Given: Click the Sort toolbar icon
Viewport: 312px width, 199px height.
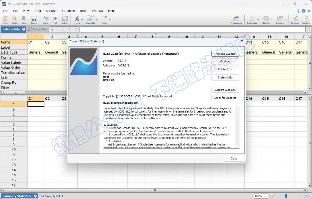Looking at the screenshot, I should [46, 20].
